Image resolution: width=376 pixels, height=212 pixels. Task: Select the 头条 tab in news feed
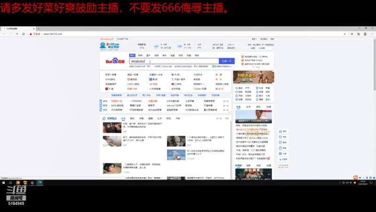pyautogui.click(x=123, y=119)
